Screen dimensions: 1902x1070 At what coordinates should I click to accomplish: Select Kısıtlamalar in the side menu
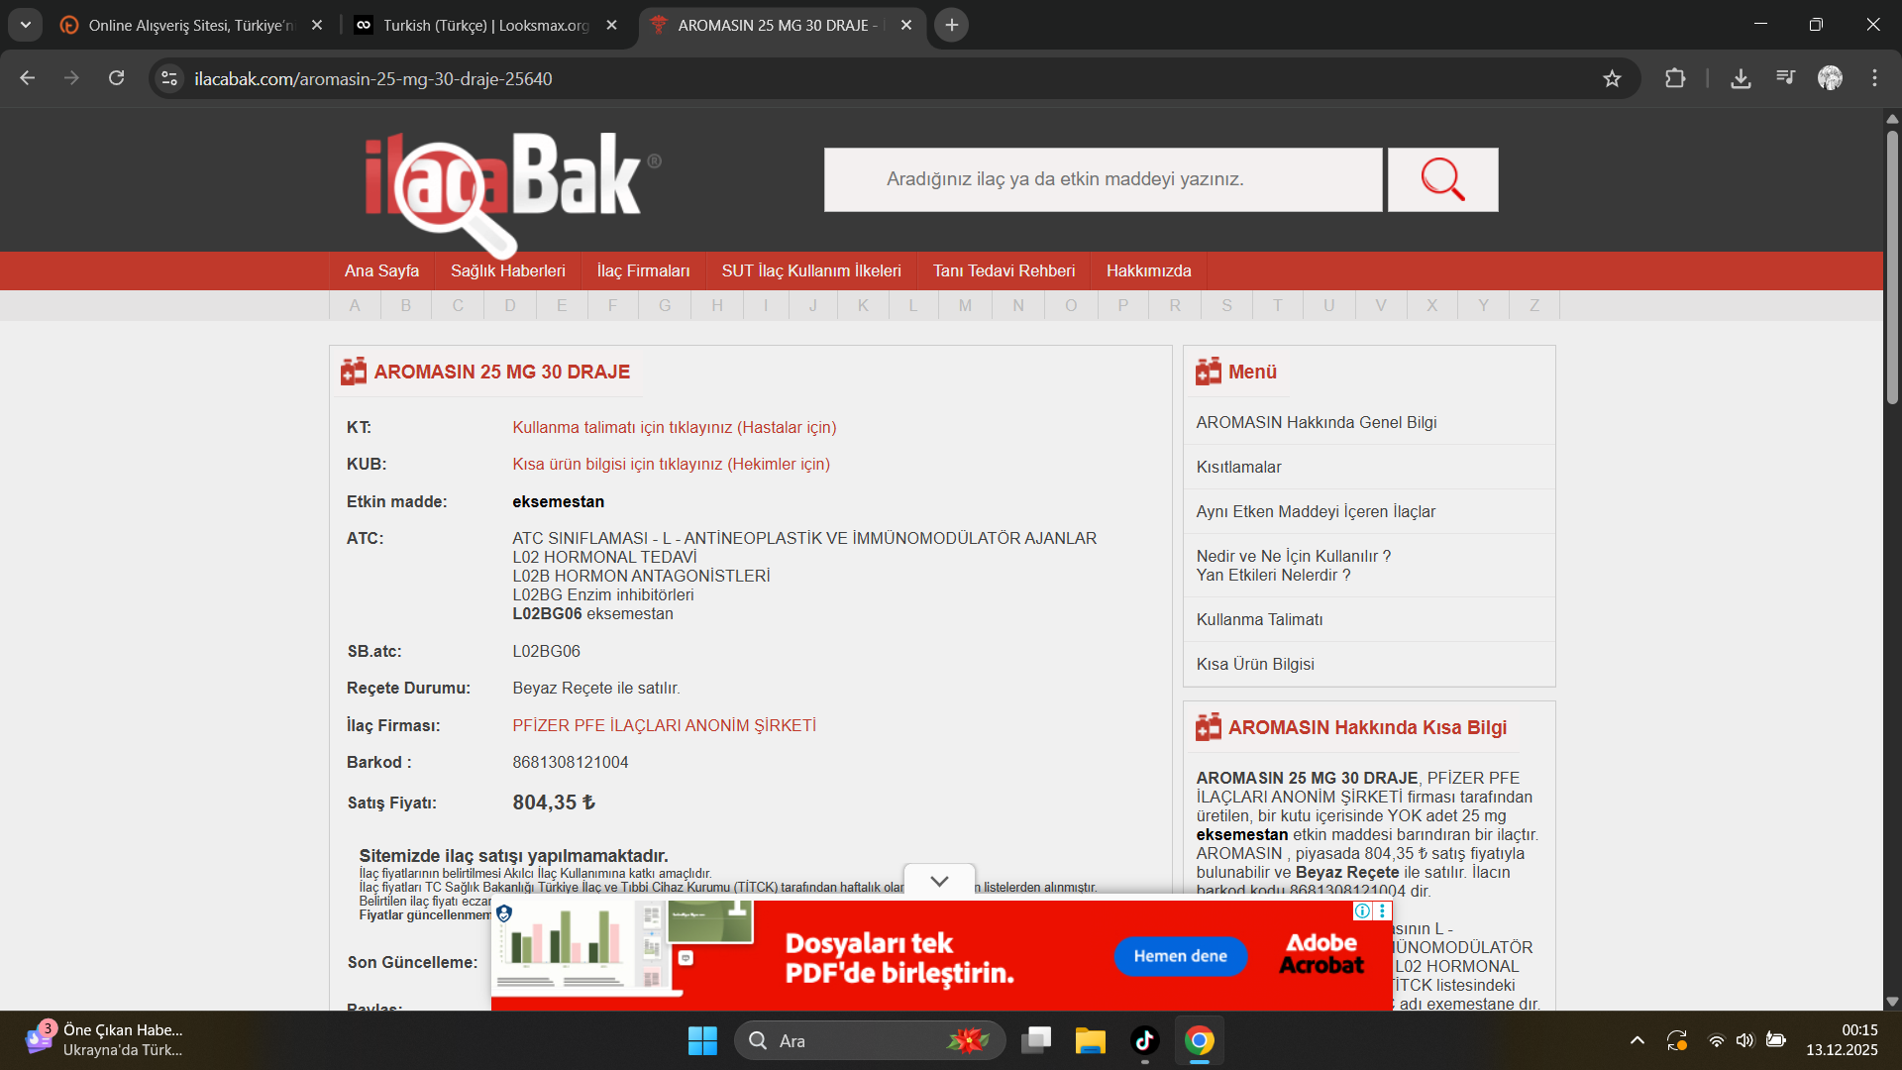click(x=1238, y=467)
